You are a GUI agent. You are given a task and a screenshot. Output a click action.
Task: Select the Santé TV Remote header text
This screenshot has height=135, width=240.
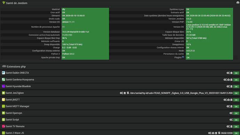pyautogui.click(x=15, y=126)
